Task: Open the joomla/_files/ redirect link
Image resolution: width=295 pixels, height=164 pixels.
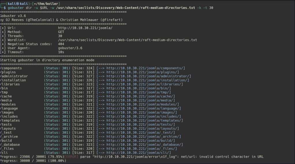Action: [x=141, y=149]
